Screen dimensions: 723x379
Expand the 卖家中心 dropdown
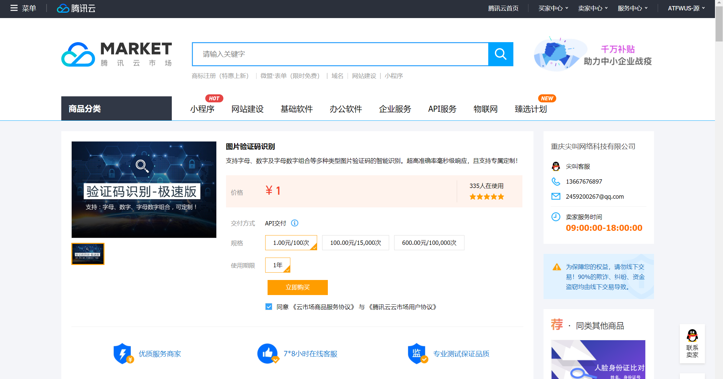592,8
